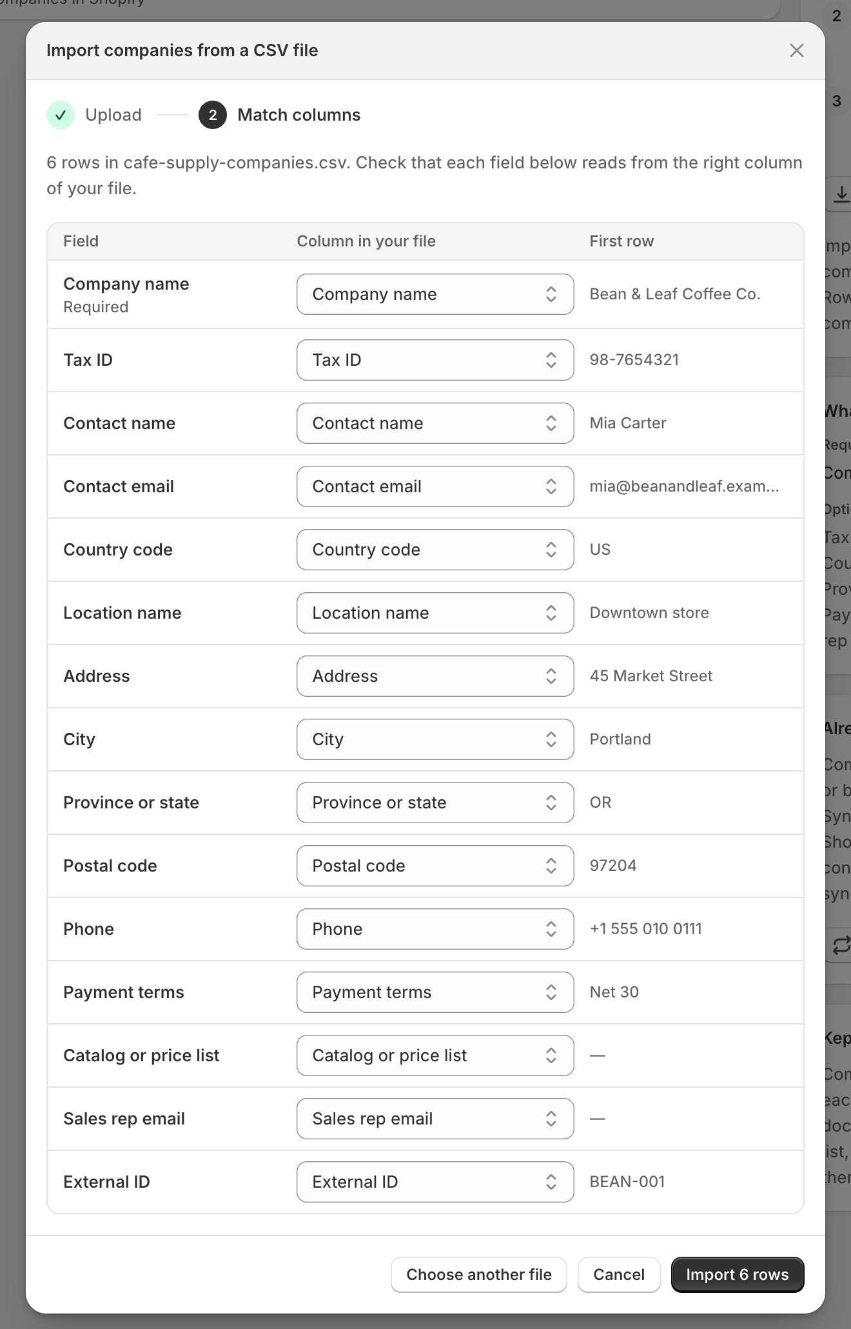
Task: Click the green Upload step checkmark icon
Action: pyautogui.click(x=61, y=115)
